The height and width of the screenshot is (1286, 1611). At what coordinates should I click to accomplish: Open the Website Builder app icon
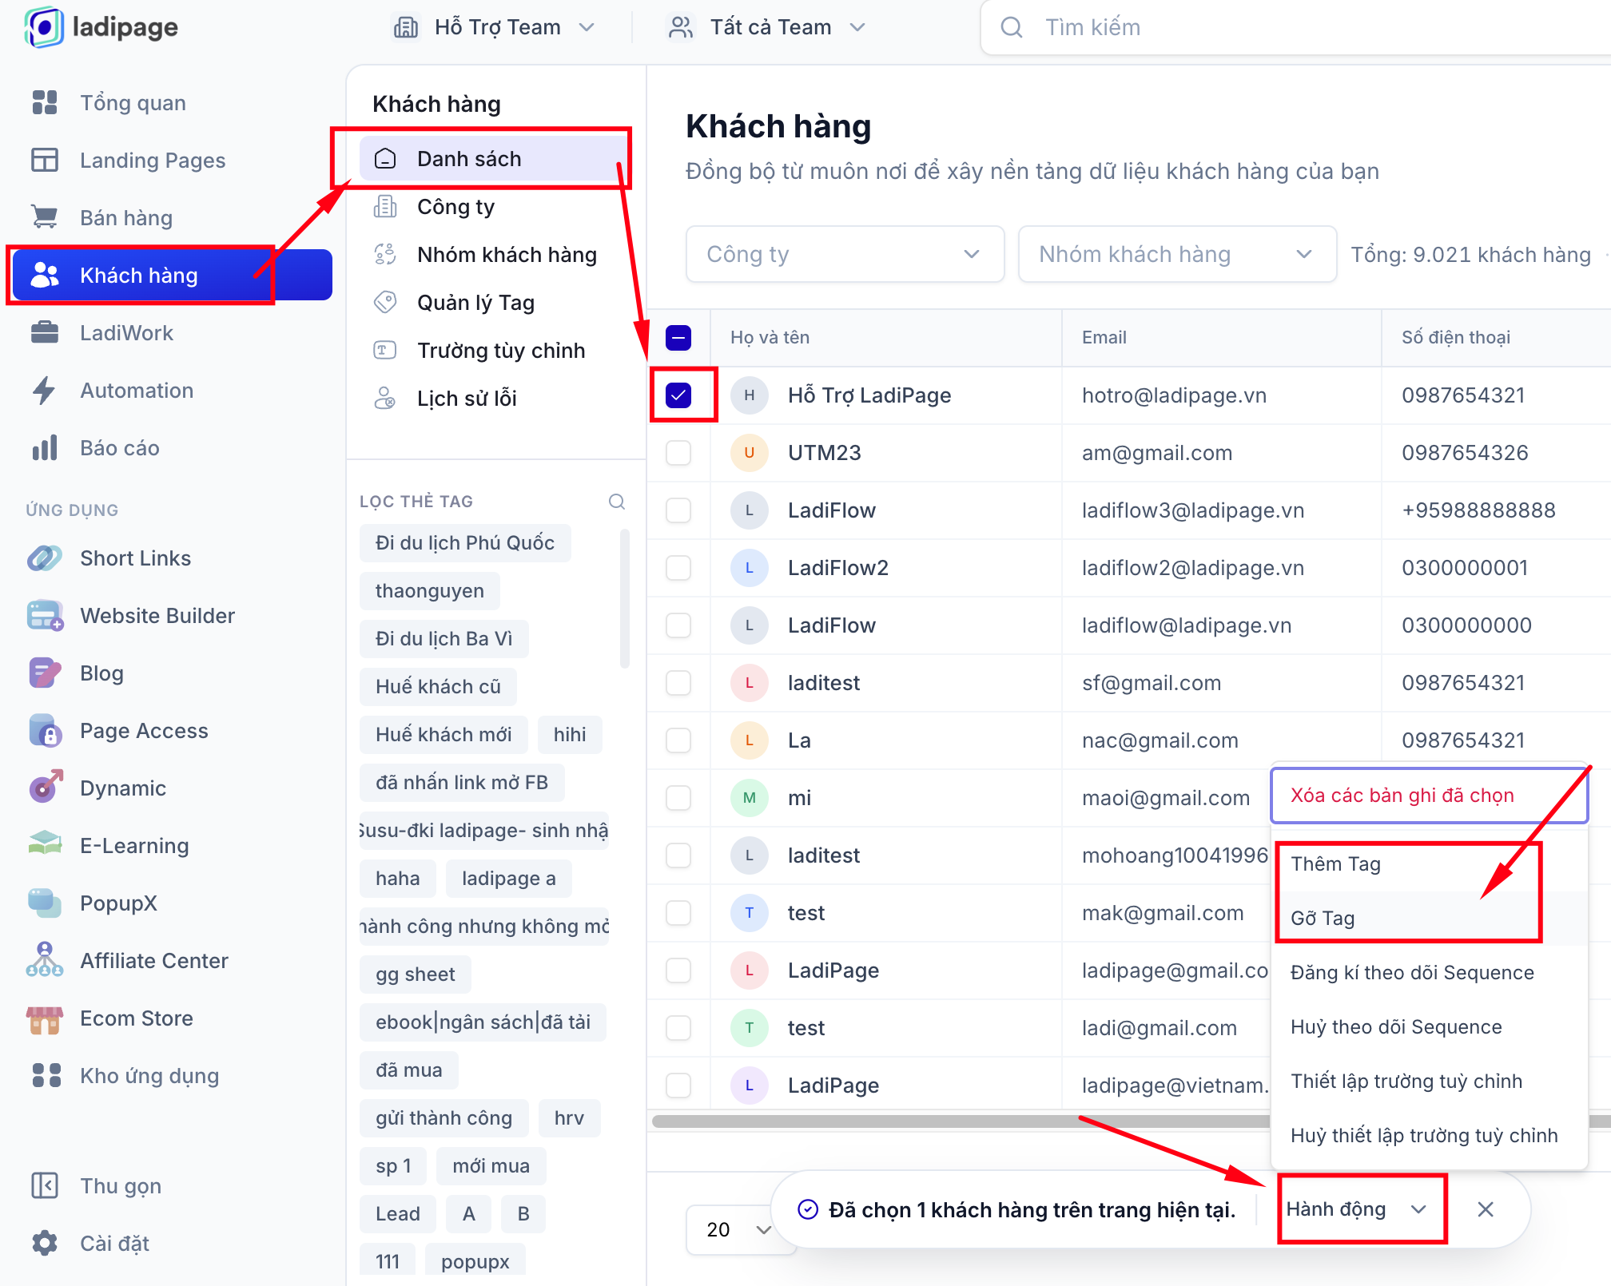[45, 616]
